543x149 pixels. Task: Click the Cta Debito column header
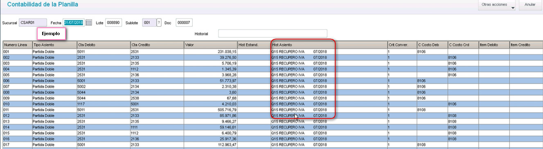(103, 44)
